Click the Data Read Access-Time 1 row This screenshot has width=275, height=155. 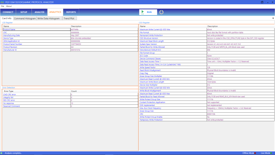[207, 61]
